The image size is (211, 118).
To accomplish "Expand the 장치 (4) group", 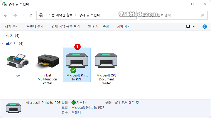I will pos(3,35).
